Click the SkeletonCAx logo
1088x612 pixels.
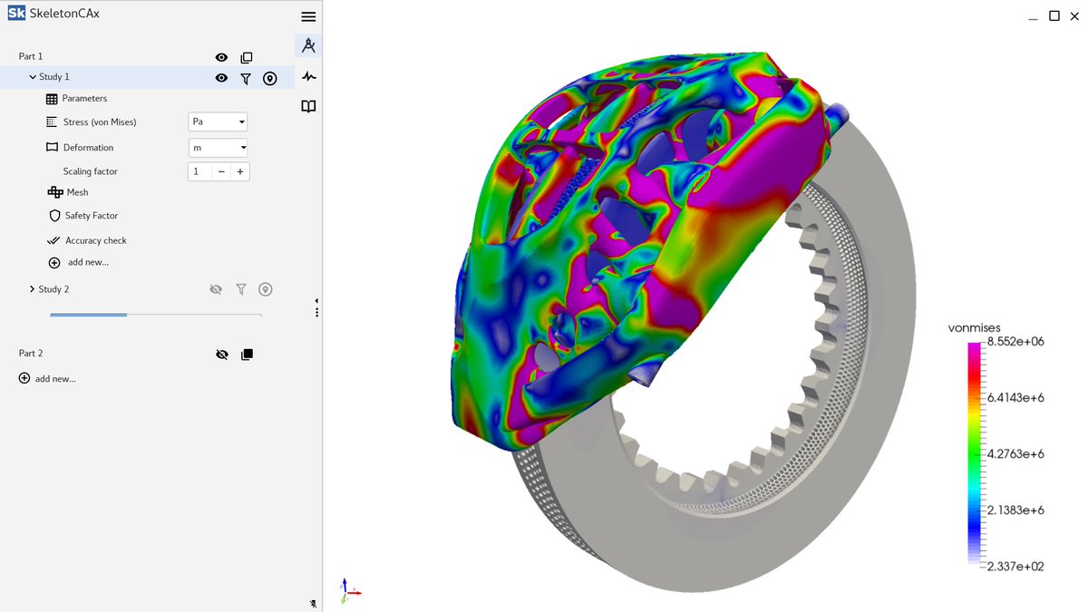point(16,14)
